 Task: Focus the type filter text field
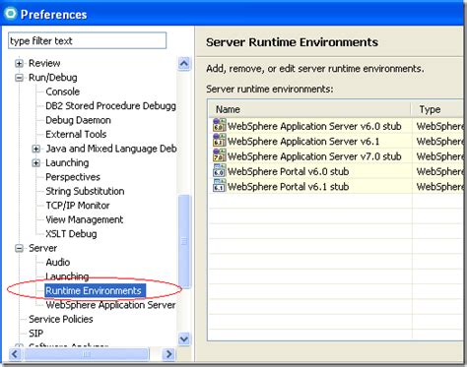(x=87, y=40)
